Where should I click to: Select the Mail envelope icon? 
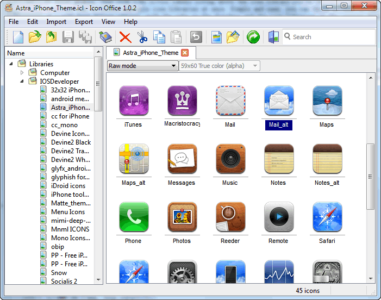point(230,101)
